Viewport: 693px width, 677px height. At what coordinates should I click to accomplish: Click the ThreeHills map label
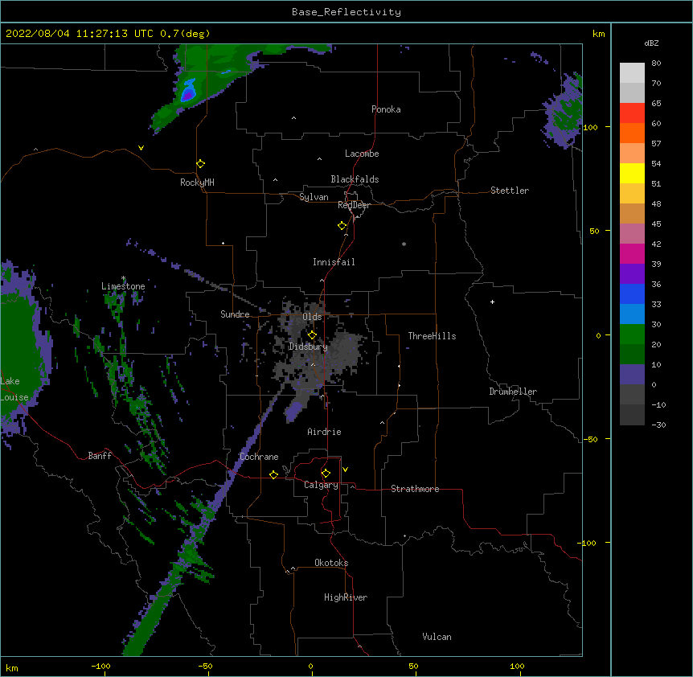click(432, 336)
